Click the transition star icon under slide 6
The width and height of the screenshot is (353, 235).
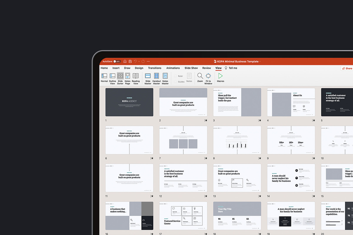[x=152, y=158]
